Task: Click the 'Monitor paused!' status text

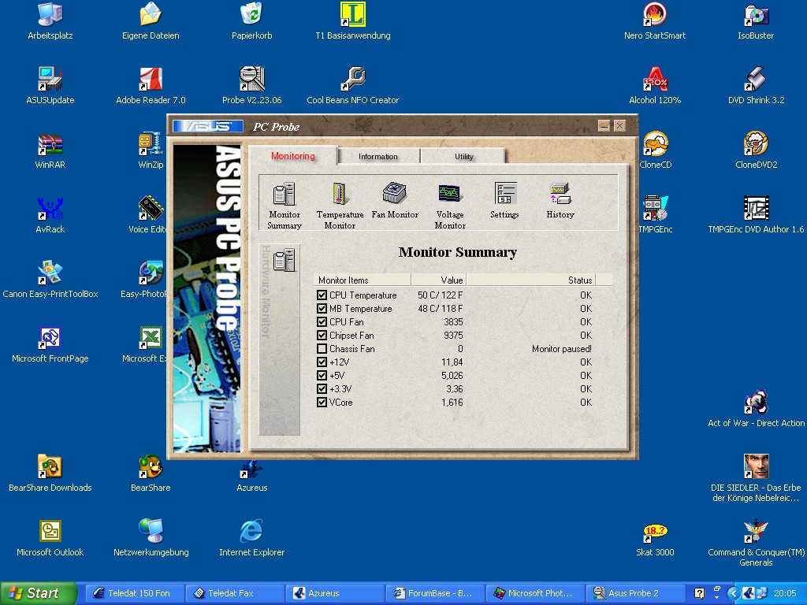Action: click(561, 349)
